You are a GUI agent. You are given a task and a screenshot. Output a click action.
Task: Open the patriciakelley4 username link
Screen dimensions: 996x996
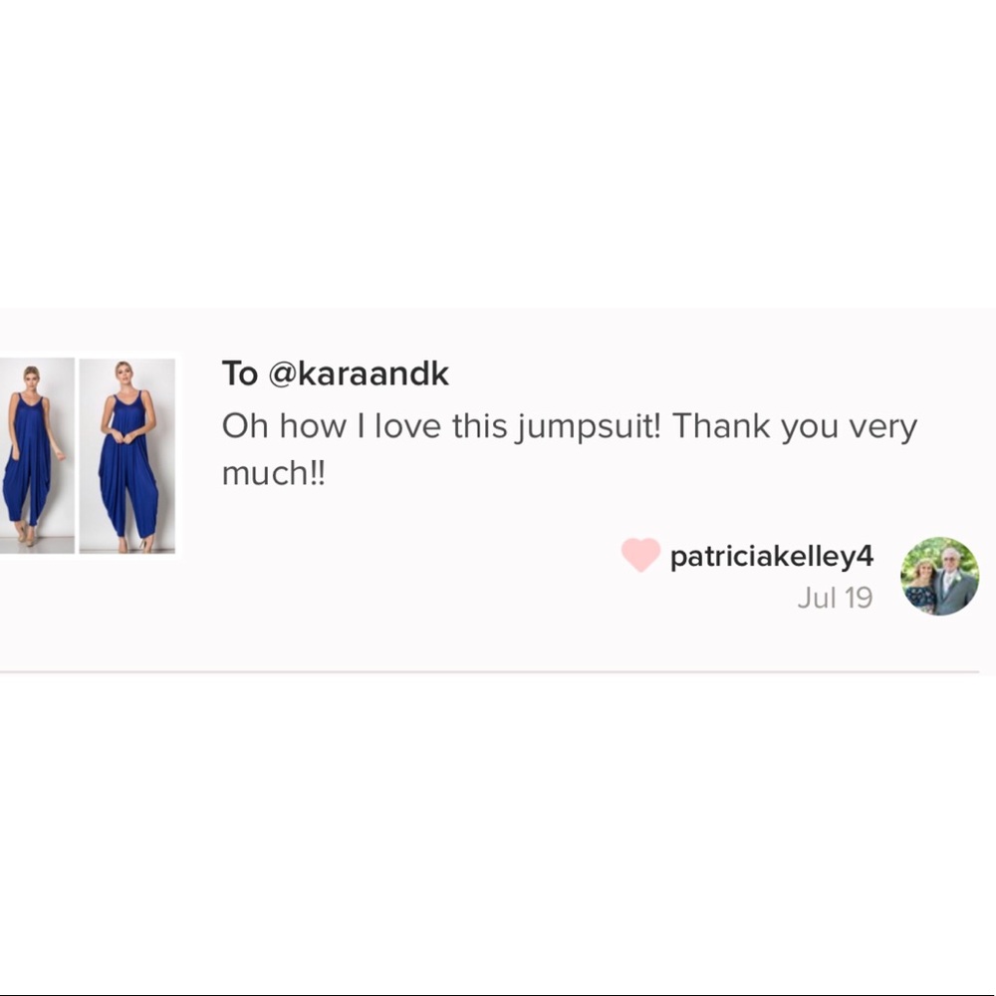pyautogui.click(x=772, y=557)
